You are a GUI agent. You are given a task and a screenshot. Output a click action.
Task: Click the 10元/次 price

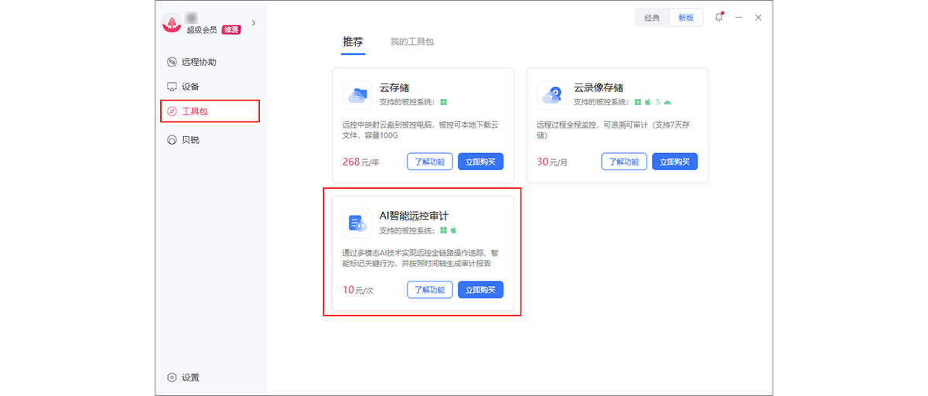(358, 290)
